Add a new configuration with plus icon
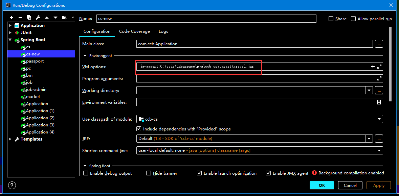Viewport: 399px width, 196px height. tap(12, 18)
